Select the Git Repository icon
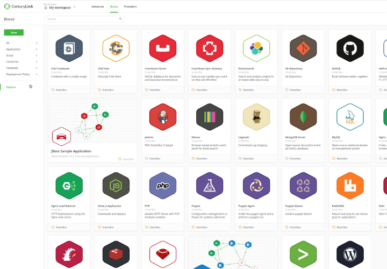 pyautogui.click(x=303, y=48)
